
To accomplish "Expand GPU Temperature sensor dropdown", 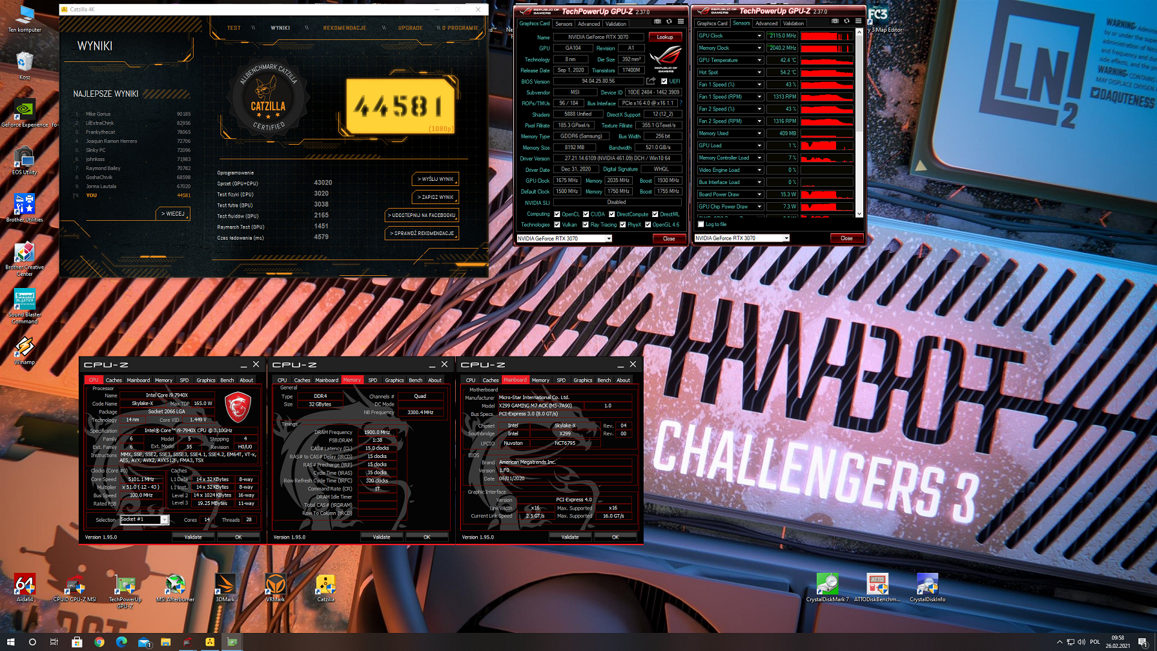I will (x=759, y=60).
